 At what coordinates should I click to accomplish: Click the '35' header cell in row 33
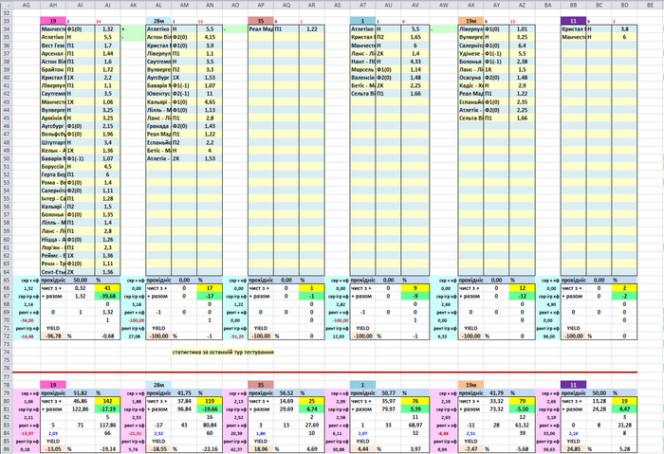[261, 21]
